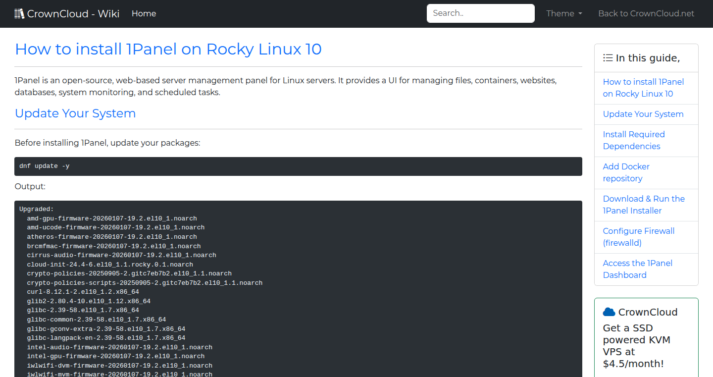Click the list icon beside In this guide

pos(608,58)
